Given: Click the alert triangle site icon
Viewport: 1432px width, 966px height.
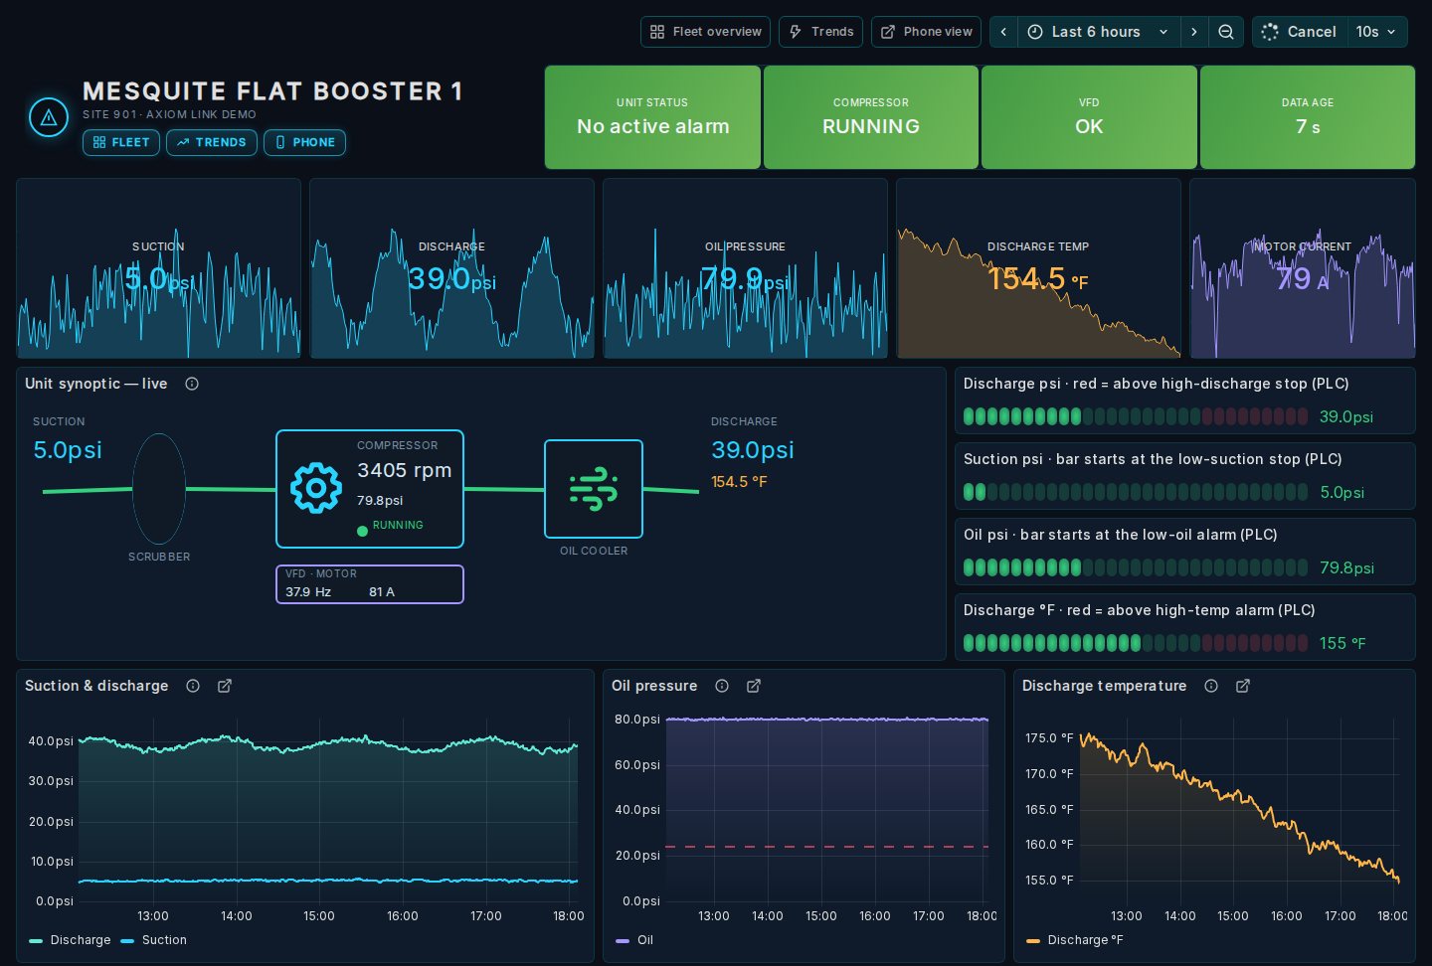Looking at the screenshot, I should coord(49,117).
